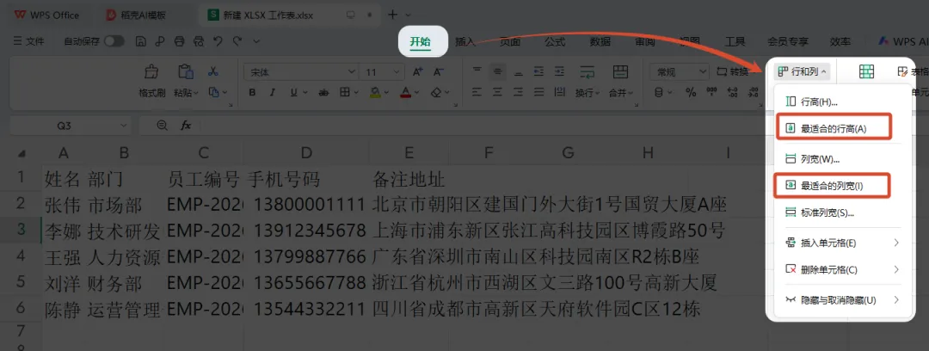
Task: Select column D header
Action: [x=306, y=153]
